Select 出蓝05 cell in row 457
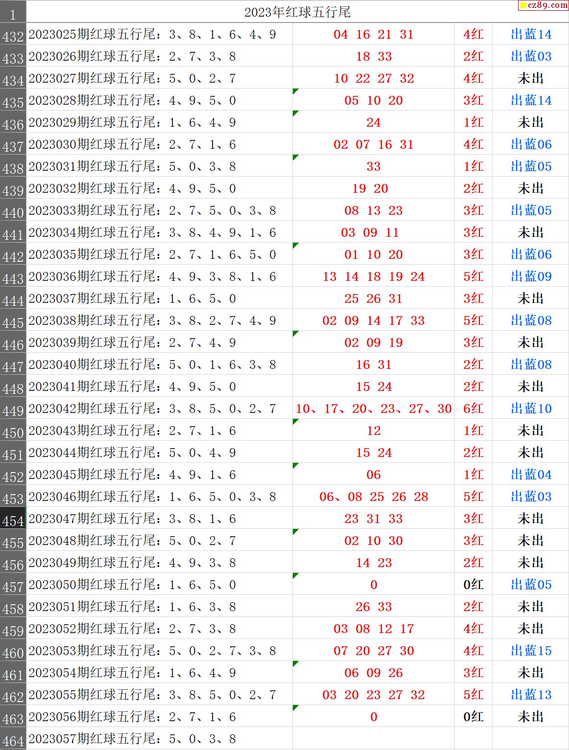 [531, 585]
